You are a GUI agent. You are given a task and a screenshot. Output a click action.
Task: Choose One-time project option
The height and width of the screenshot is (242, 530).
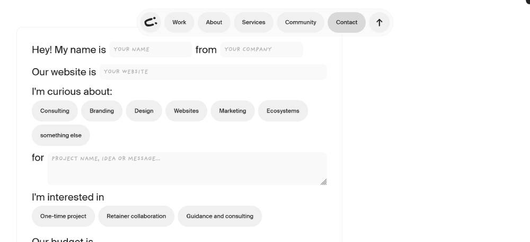63,216
